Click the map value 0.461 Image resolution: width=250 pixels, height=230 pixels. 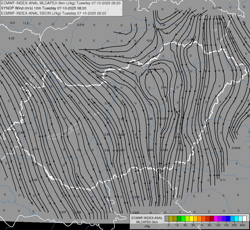click(21, 133)
